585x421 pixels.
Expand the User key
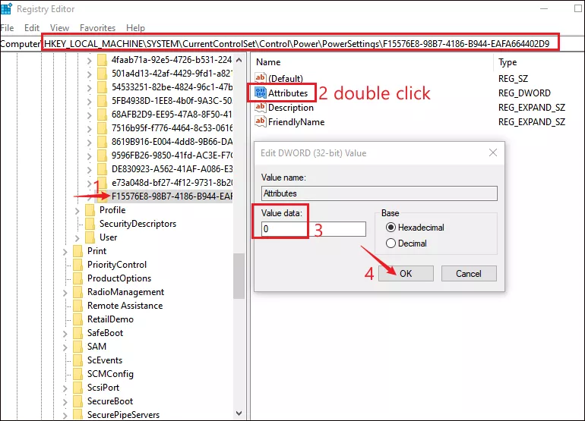tap(77, 238)
